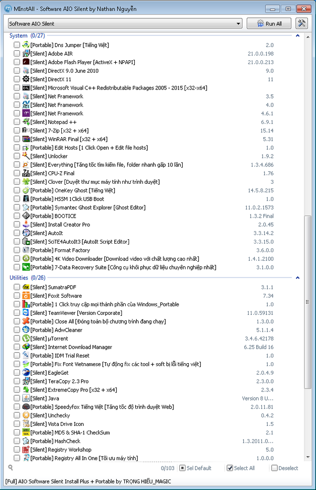Screen dimensions: 316x490
Task: Click the 7-Zip icon
Action: click(x=26, y=130)
